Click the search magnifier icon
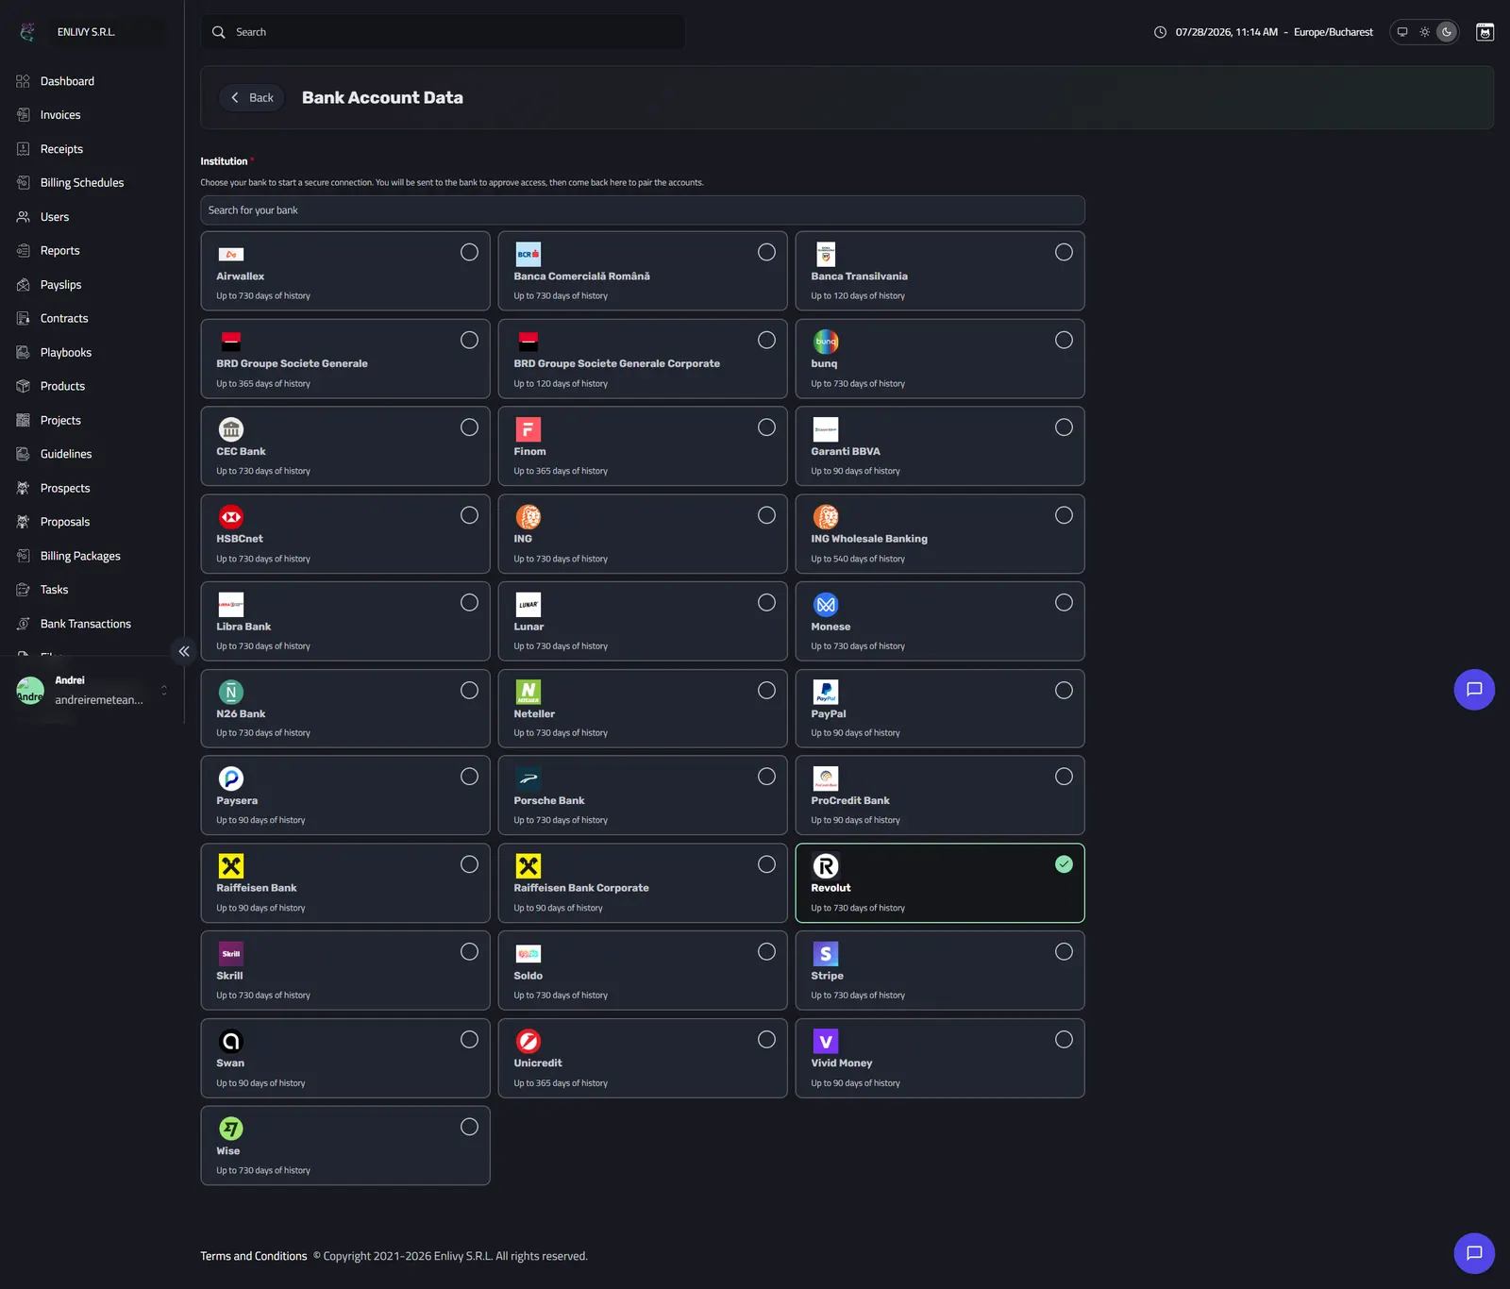This screenshot has width=1510, height=1289. [x=219, y=32]
